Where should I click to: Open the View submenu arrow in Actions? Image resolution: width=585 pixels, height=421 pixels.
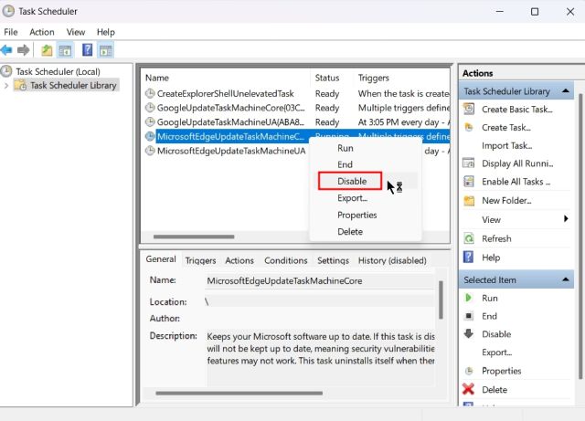[566, 218]
